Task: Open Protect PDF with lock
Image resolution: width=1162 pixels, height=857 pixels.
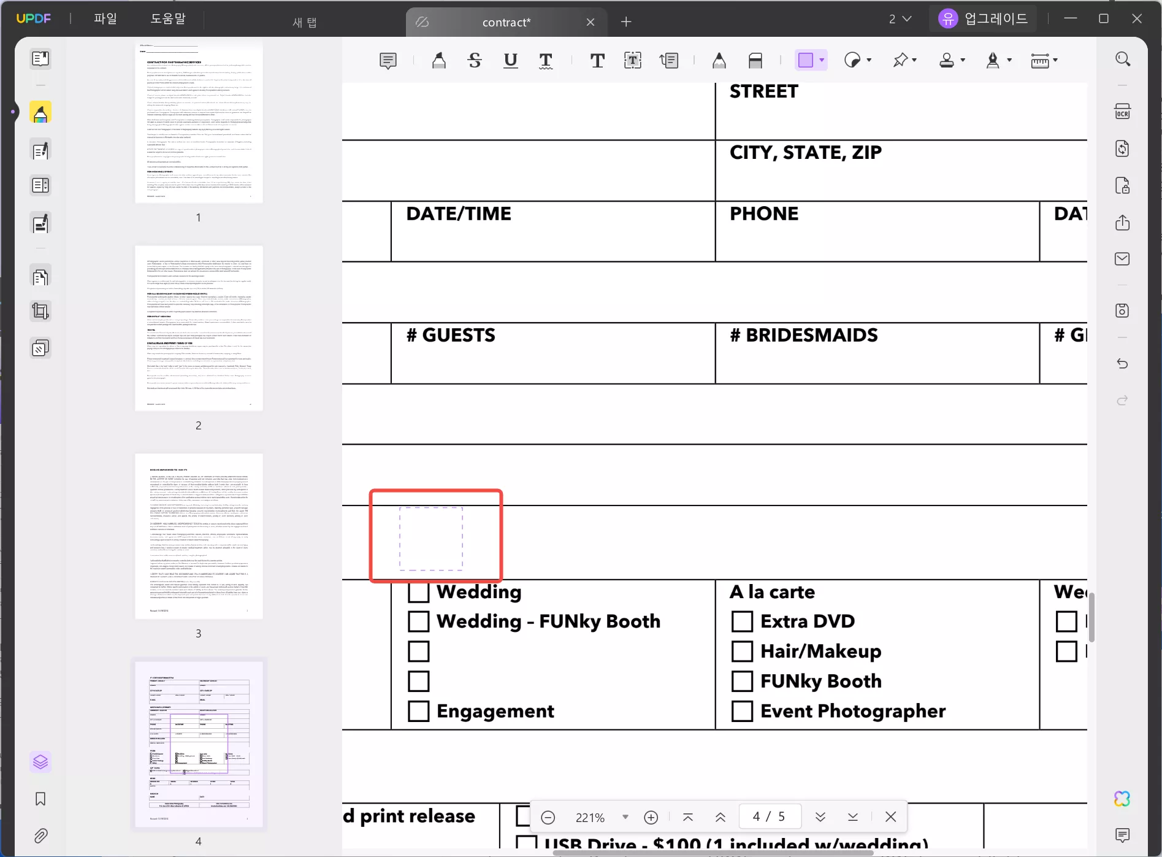Action: click(1123, 185)
